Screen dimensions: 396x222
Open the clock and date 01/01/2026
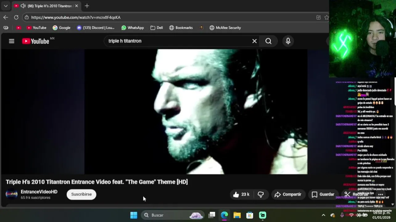pyautogui.click(x=381, y=215)
